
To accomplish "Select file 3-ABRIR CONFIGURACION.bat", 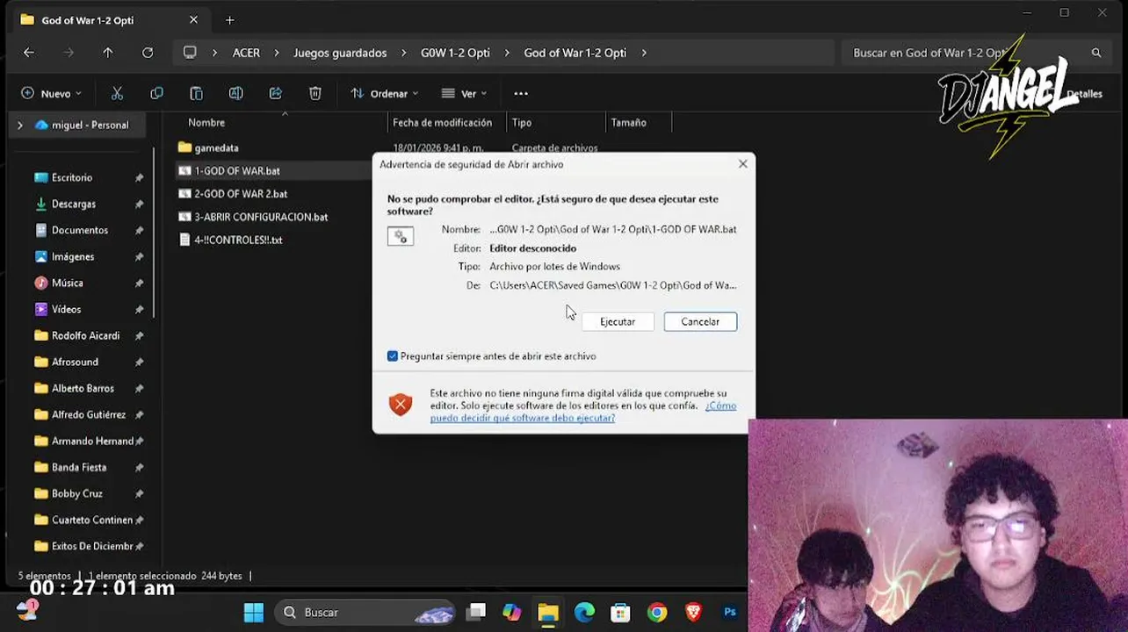I will [x=261, y=217].
